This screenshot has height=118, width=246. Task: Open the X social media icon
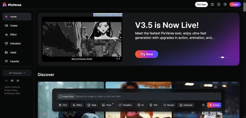[6, 81]
